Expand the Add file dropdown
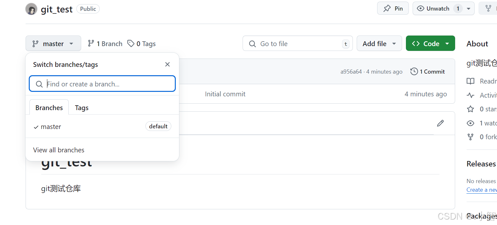This screenshot has height=225, width=497. pyautogui.click(x=379, y=43)
